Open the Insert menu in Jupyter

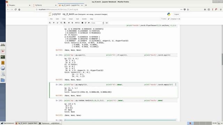tap(71, 19)
